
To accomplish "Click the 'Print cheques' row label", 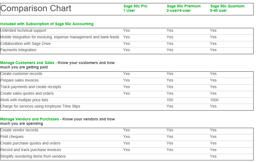I will point(12,137).
